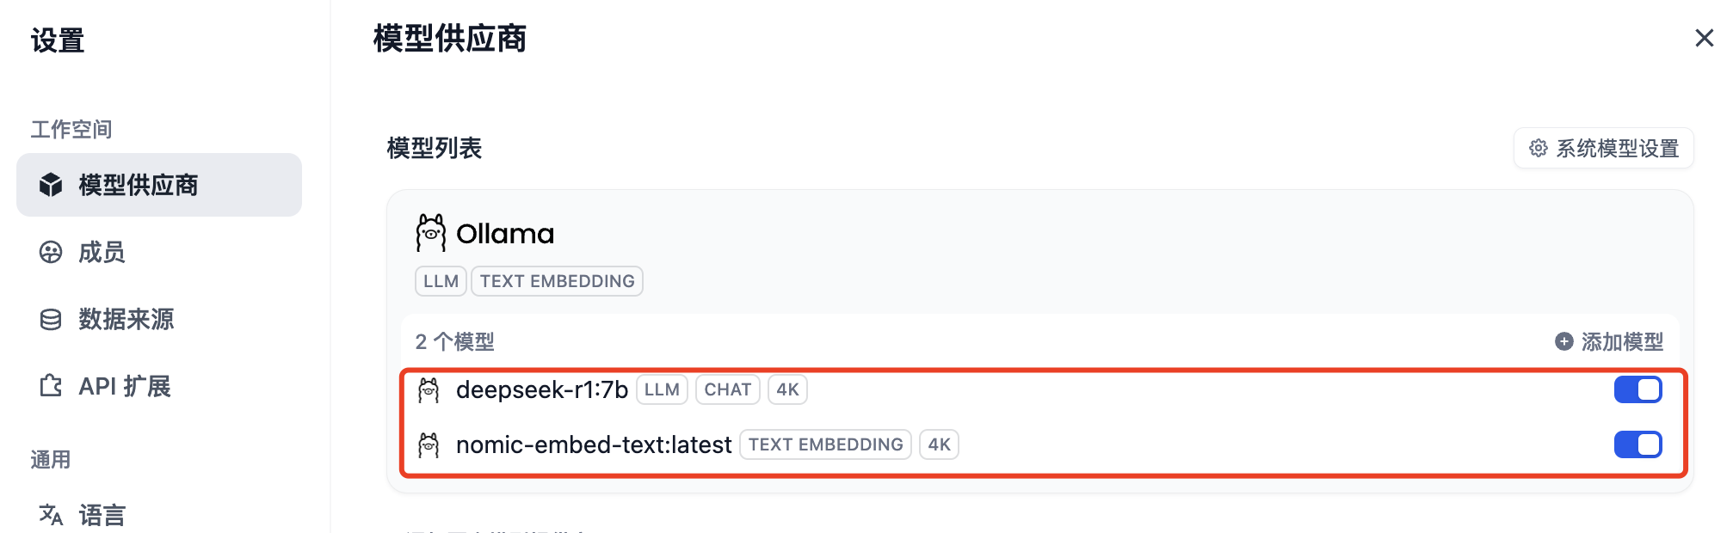This screenshot has width=1733, height=533.
Task: Select 语言 in the settings sidebar
Action: click(x=102, y=515)
